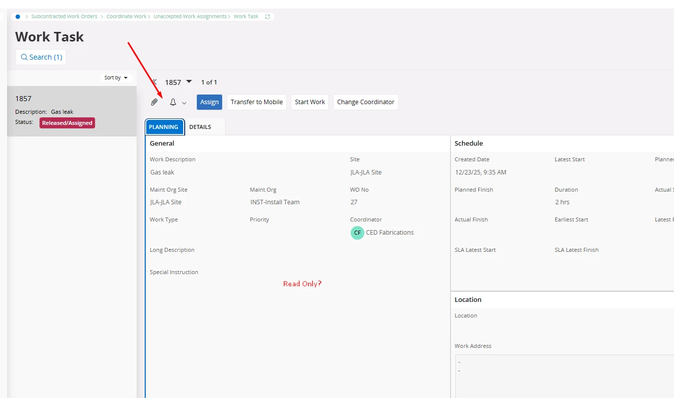Switch to the PLANNING tab

point(163,127)
